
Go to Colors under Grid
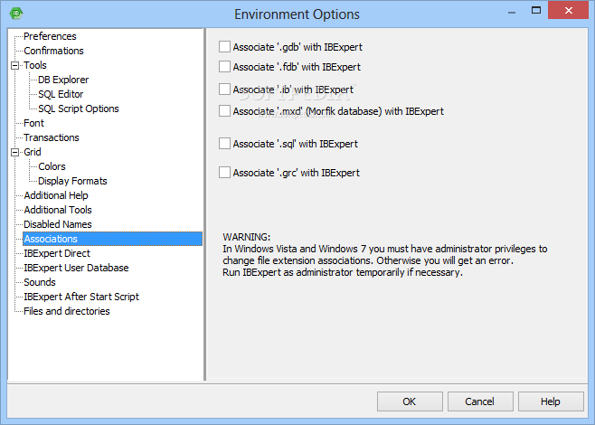(52, 166)
